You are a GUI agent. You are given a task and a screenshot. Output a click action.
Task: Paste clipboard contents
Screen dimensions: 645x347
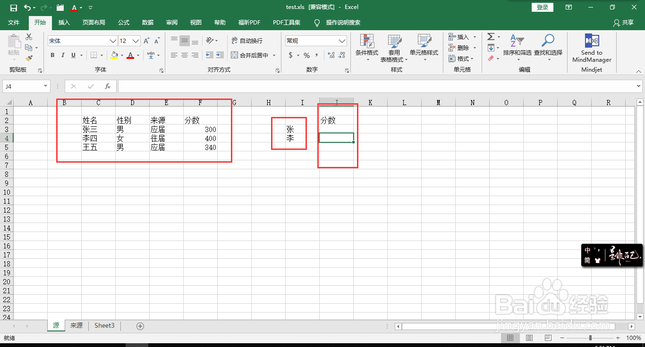[14, 47]
